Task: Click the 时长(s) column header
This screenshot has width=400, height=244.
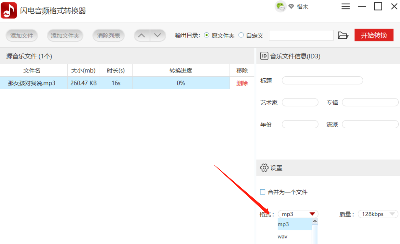Action: pyautogui.click(x=116, y=71)
